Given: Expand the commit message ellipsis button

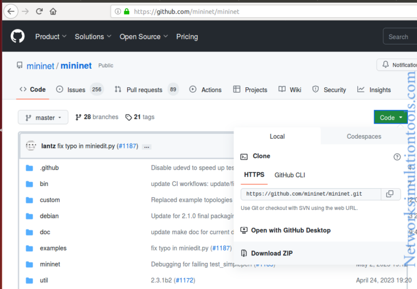Looking at the screenshot, I should [x=147, y=146].
